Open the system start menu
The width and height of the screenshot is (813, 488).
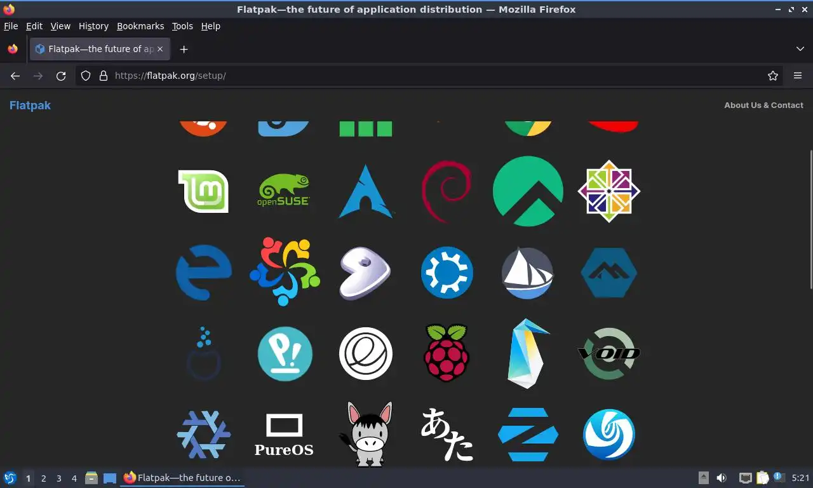(10, 478)
